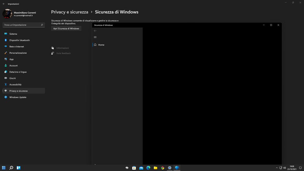
Task: Toggle hamburger menu in Sicurezza di Windows
Action: tap(95, 37)
